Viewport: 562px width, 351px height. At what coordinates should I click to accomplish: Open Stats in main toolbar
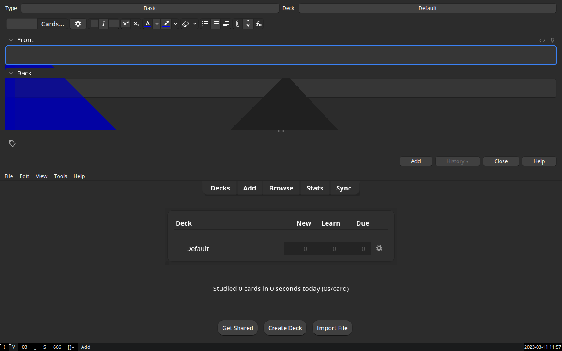point(315,188)
